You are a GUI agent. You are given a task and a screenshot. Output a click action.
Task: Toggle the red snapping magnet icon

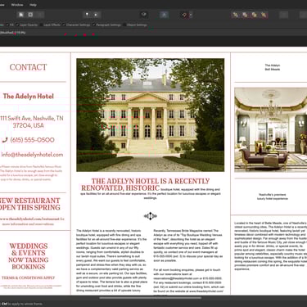pyautogui.click(x=184, y=15)
